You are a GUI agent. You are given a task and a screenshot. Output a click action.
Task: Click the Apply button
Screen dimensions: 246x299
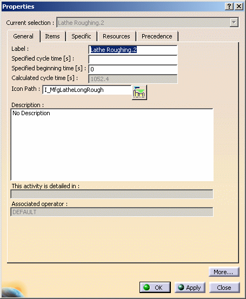coord(190,287)
